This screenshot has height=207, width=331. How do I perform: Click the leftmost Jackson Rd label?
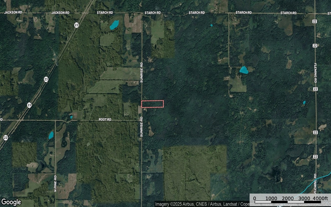12,13
